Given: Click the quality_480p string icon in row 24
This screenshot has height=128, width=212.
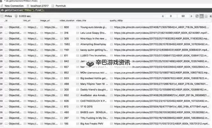Looking at the screenshot, I should point(111,50).
